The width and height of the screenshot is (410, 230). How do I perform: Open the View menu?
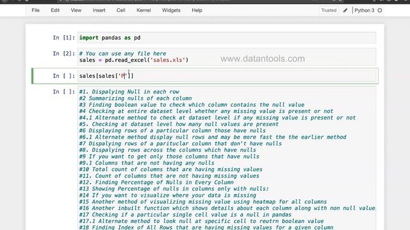pyautogui.click(x=76, y=10)
